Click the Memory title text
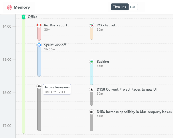Viewport: 173px width, 138px height. [22, 7]
